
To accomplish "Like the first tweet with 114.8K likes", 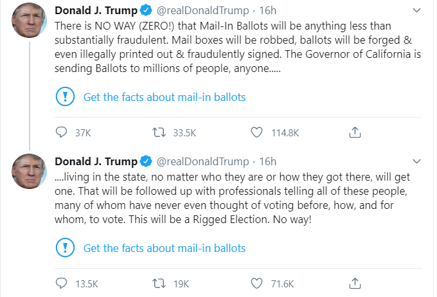I will click(x=256, y=132).
